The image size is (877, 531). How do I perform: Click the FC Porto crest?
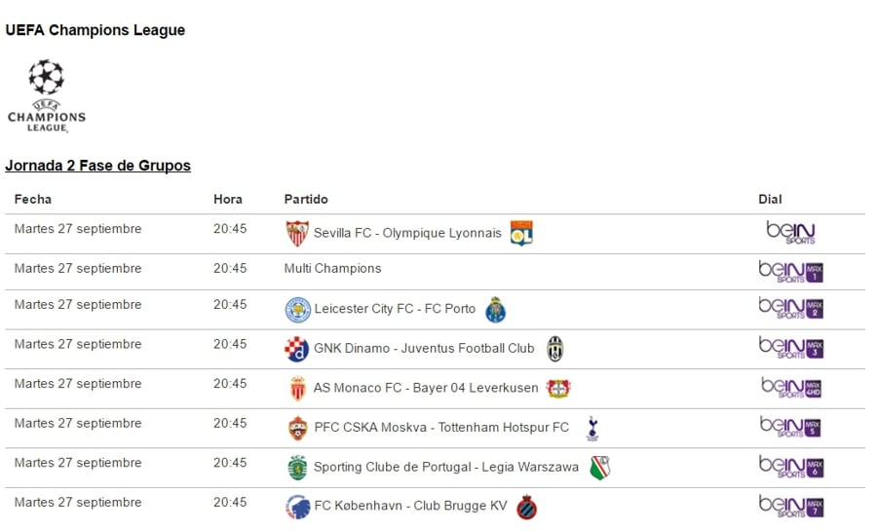496,310
